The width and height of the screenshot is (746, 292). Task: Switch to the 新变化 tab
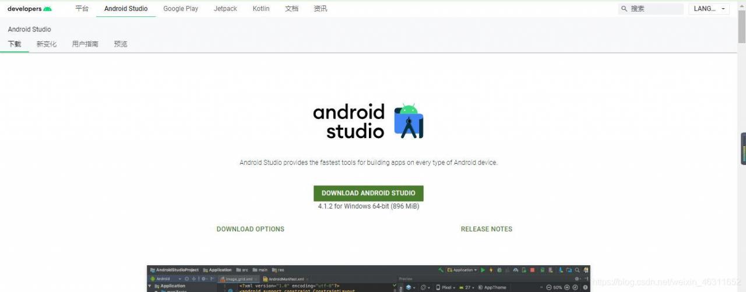coord(47,44)
